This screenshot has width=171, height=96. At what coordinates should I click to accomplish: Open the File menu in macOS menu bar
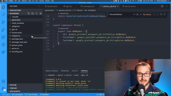[16, 1]
